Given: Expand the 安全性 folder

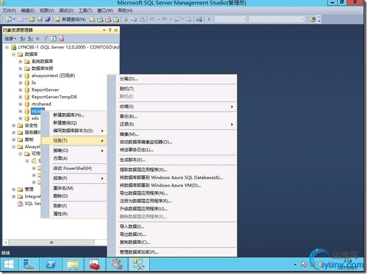Looking at the screenshot, I should point(13,125).
